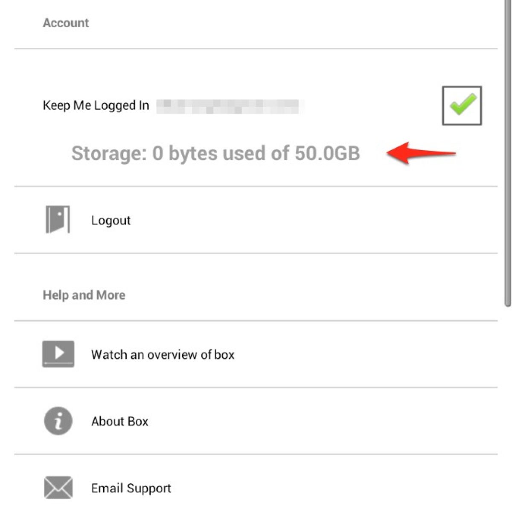Screen dimensions: 512x512
Task: Tap the green checkmark icon
Action: (463, 105)
